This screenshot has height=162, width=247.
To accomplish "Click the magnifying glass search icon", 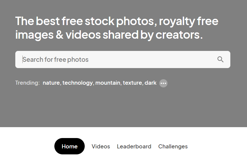I will pos(220,59).
